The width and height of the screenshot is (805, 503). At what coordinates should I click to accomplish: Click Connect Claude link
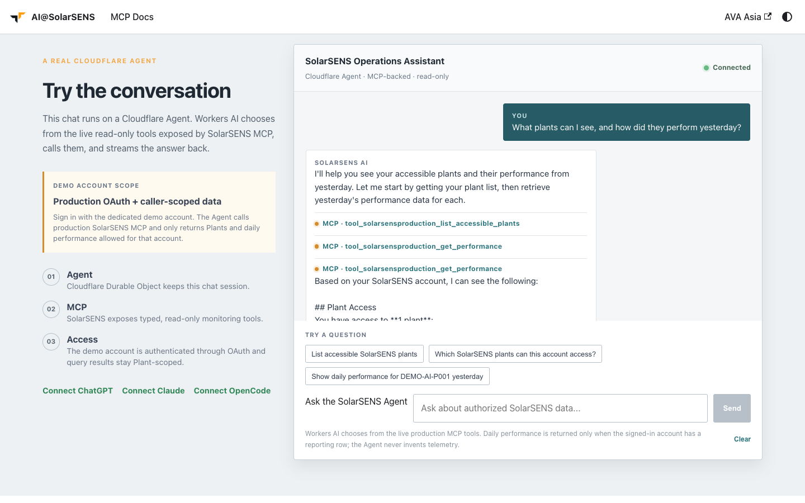[x=153, y=391]
